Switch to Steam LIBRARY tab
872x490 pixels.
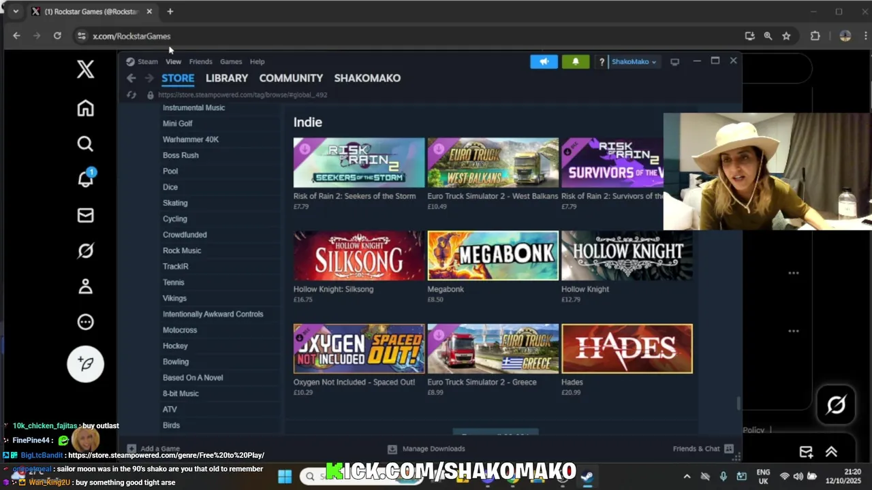(227, 78)
